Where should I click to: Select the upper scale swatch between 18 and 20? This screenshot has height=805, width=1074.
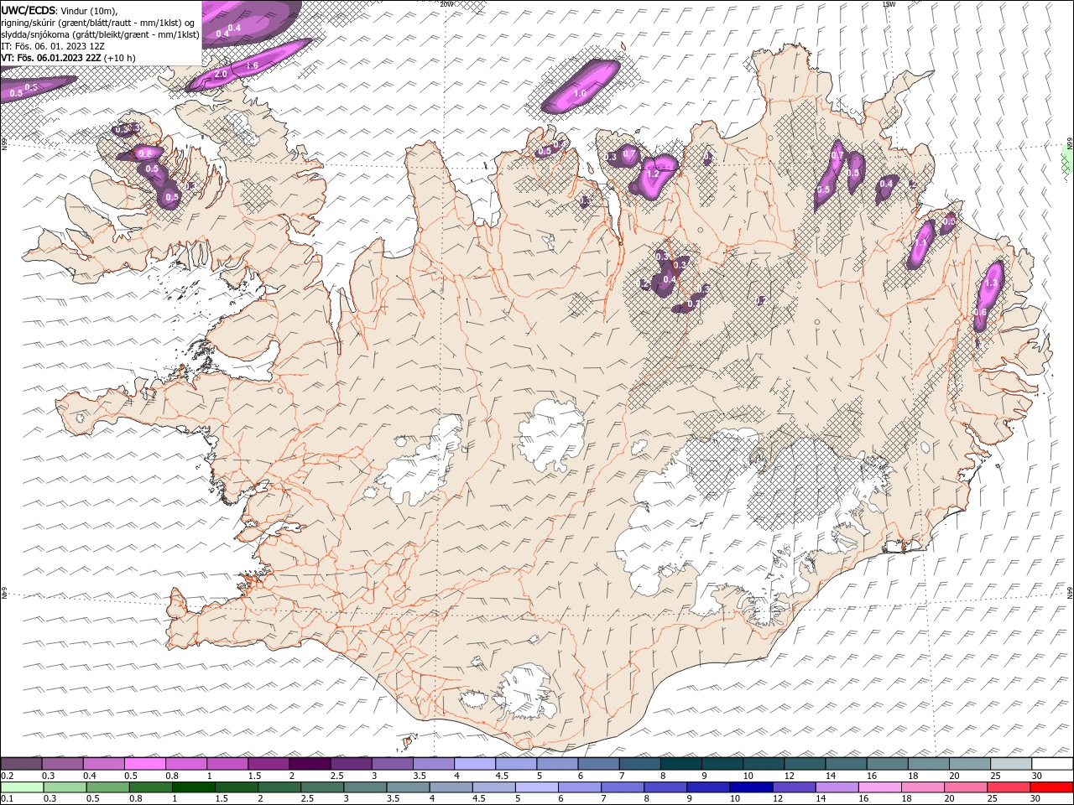coord(927,764)
